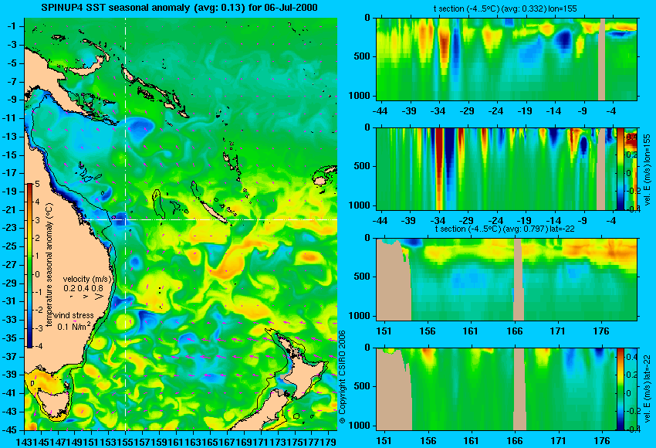Click the tan island column in lat=-22 velocity section
Viewport: 656px width, 448px height.
pos(519,389)
